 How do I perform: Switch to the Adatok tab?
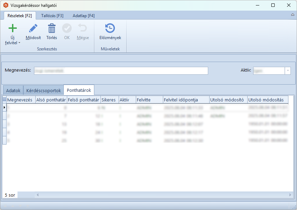pos(13,90)
